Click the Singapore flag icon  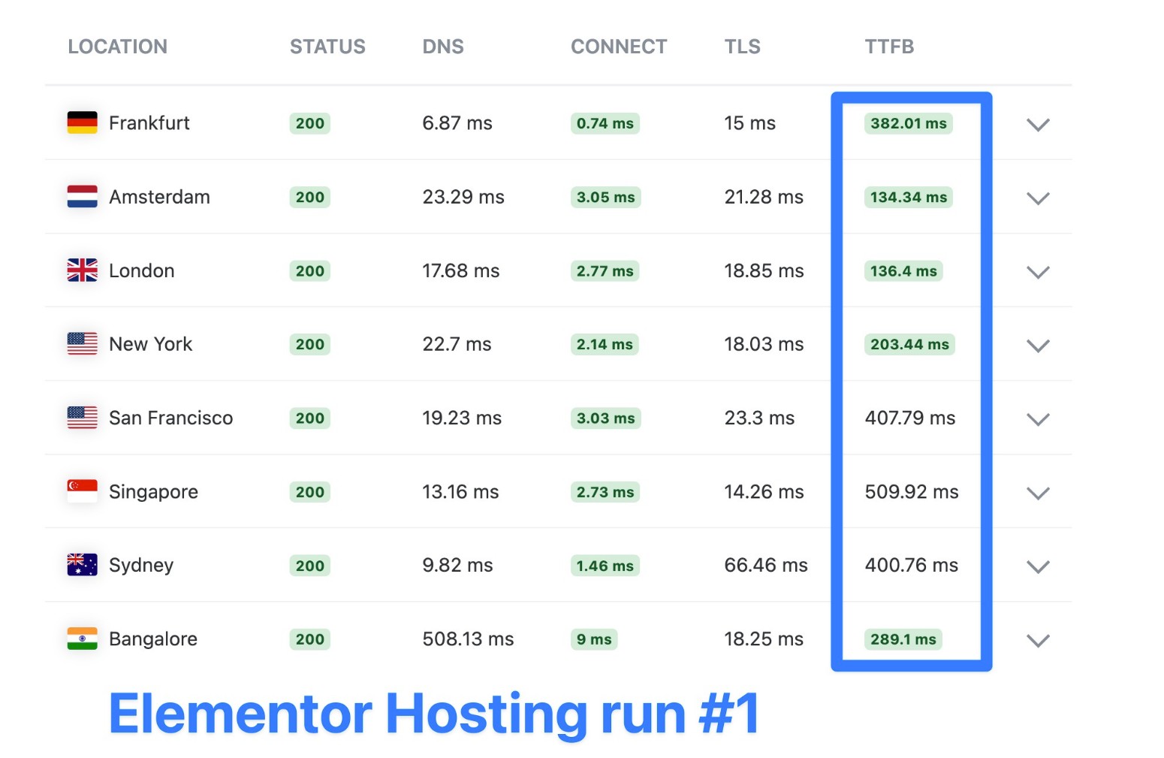coord(82,491)
